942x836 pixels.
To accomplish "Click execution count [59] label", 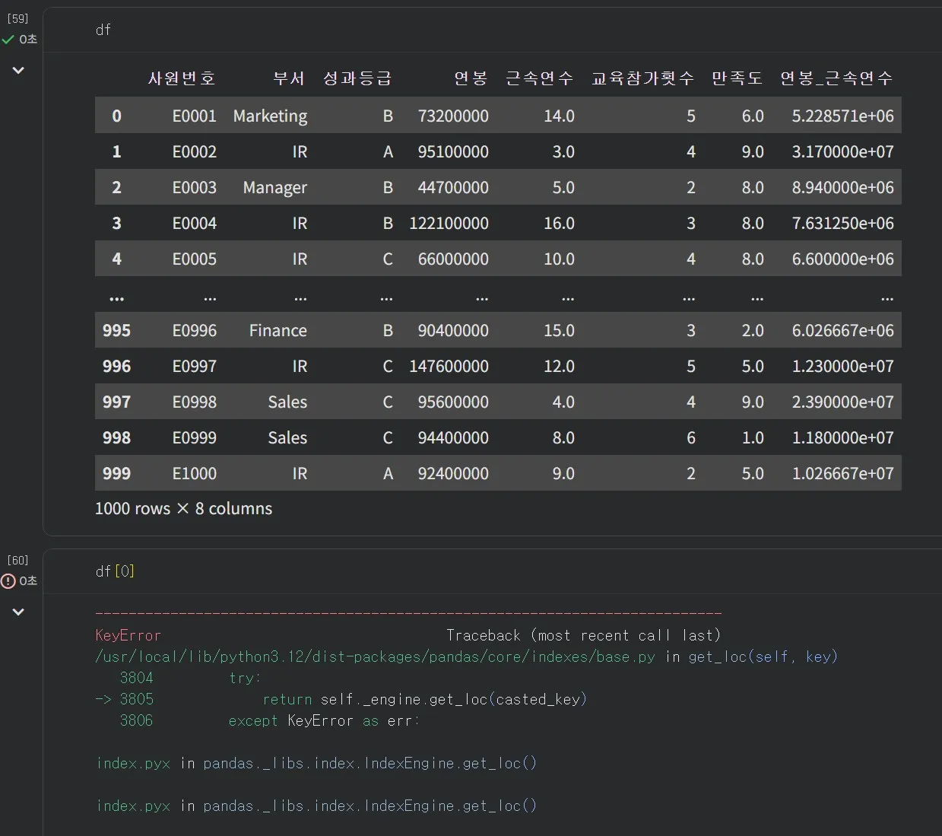I will tap(17, 18).
